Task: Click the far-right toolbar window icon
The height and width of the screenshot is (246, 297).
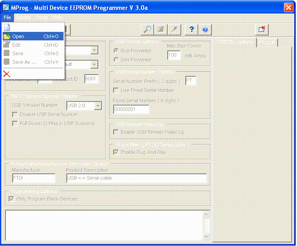Action: point(263,29)
